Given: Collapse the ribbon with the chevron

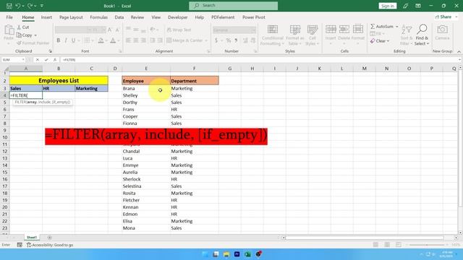Looking at the screenshot, I should 459,51.
